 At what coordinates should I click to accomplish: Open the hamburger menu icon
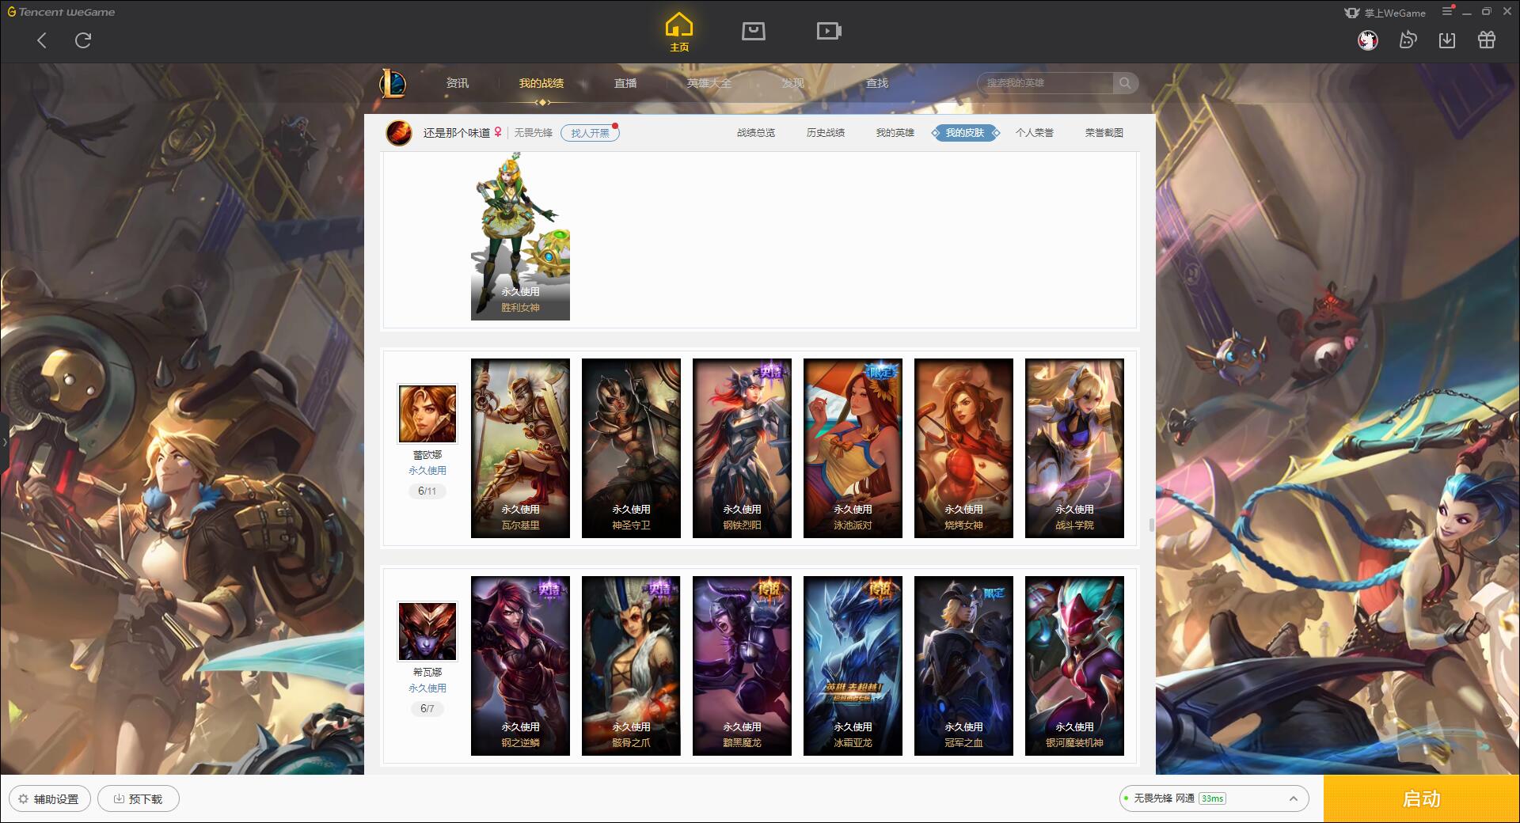pyautogui.click(x=1447, y=12)
